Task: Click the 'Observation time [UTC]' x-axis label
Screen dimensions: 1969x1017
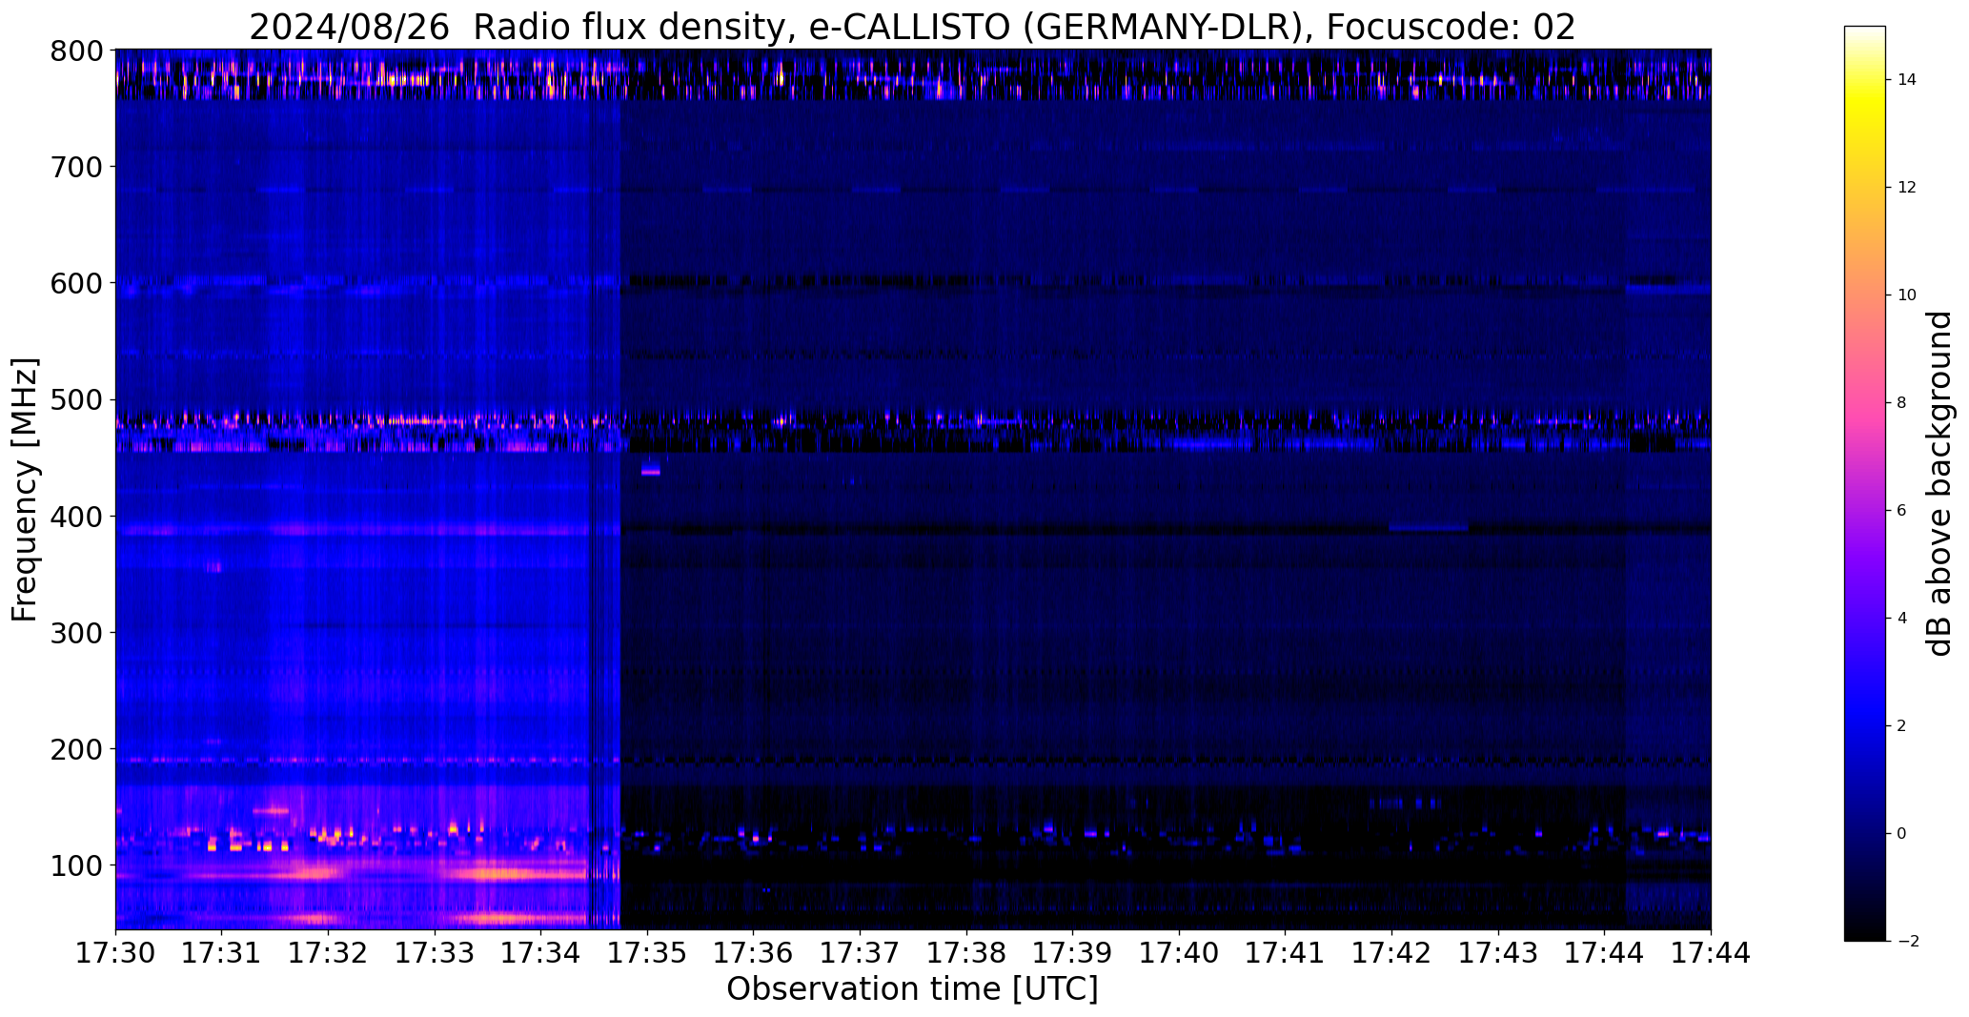Action: point(912,988)
